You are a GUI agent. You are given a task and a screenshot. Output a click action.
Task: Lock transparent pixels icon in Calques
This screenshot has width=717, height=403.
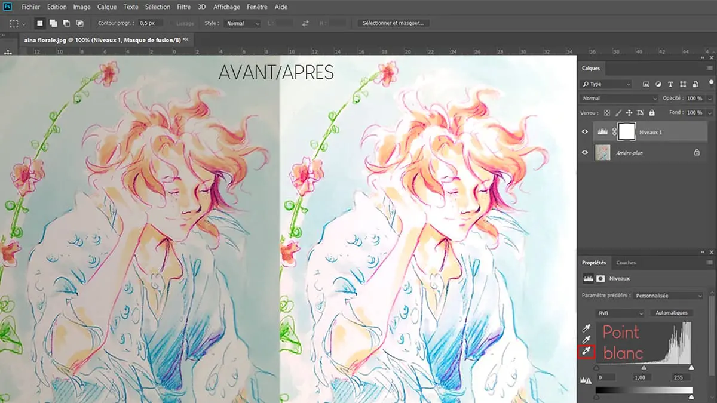607,112
